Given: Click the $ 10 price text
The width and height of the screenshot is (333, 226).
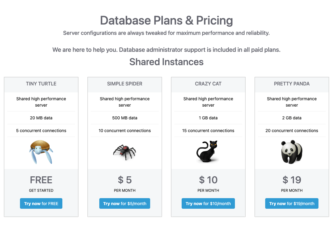Looking at the screenshot, I should (x=208, y=180).
